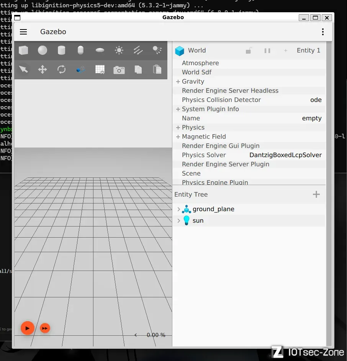Insert a cylinder shape
The width and height of the screenshot is (347, 361).
61,50
